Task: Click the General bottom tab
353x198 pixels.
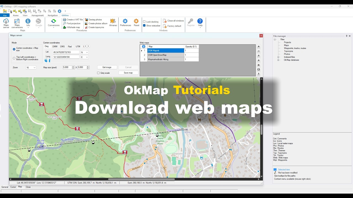Action: 5,187
